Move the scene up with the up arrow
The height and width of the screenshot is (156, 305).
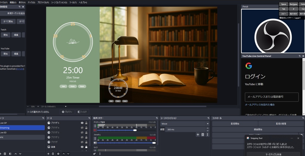click(15, 154)
